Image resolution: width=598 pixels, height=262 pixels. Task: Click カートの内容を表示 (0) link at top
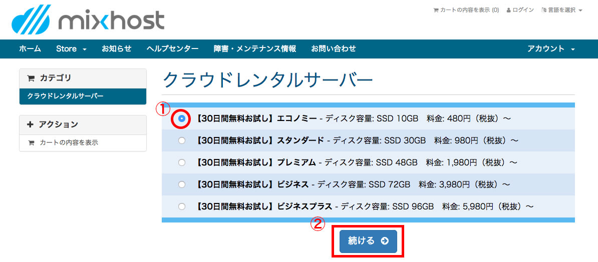pyautogui.click(x=466, y=10)
